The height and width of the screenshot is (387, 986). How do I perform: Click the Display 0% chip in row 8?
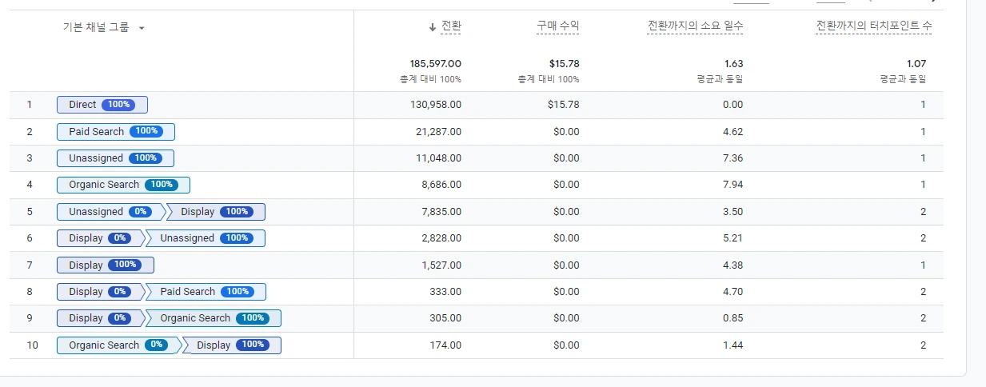99,292
